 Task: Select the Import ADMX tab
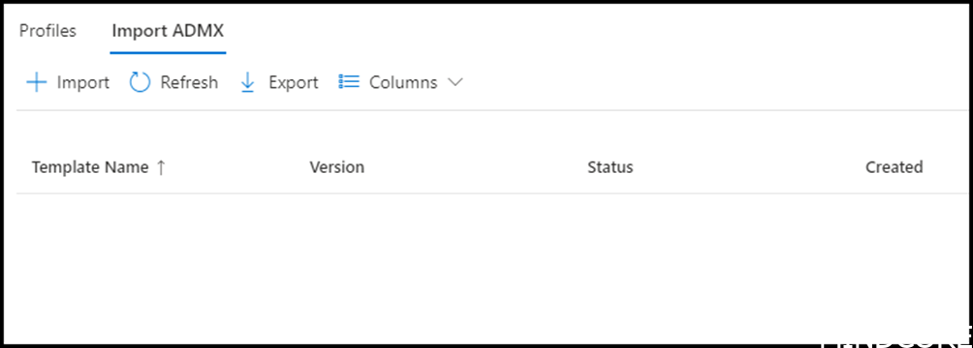(x=168, y=31)
